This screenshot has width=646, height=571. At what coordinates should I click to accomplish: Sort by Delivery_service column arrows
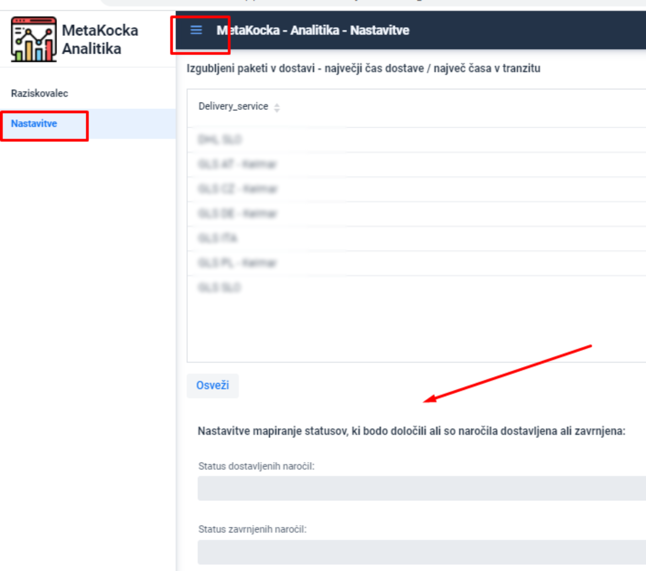tap(277, 107)
